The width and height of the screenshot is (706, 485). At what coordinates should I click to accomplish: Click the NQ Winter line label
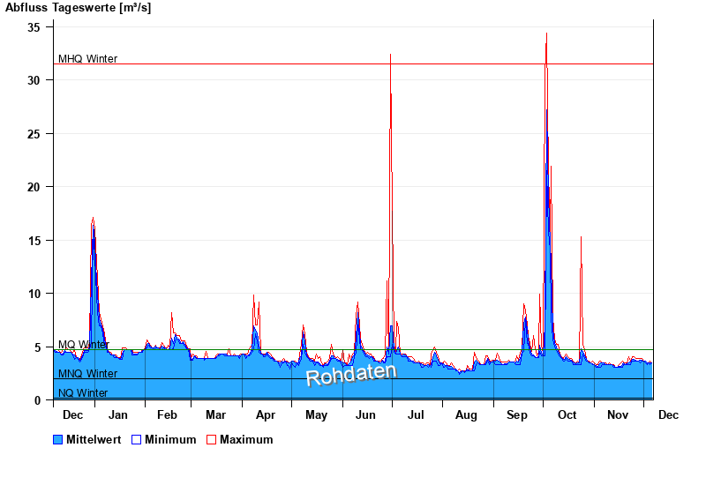[x=83, y=393]
